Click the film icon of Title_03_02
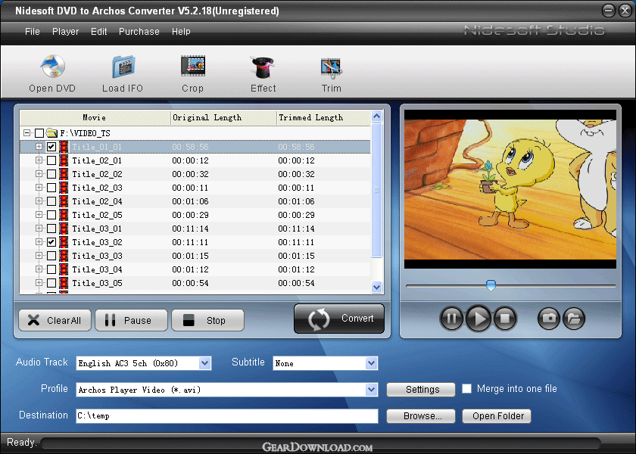The width and height of the screenshot is (636, 454). point(64,242)
